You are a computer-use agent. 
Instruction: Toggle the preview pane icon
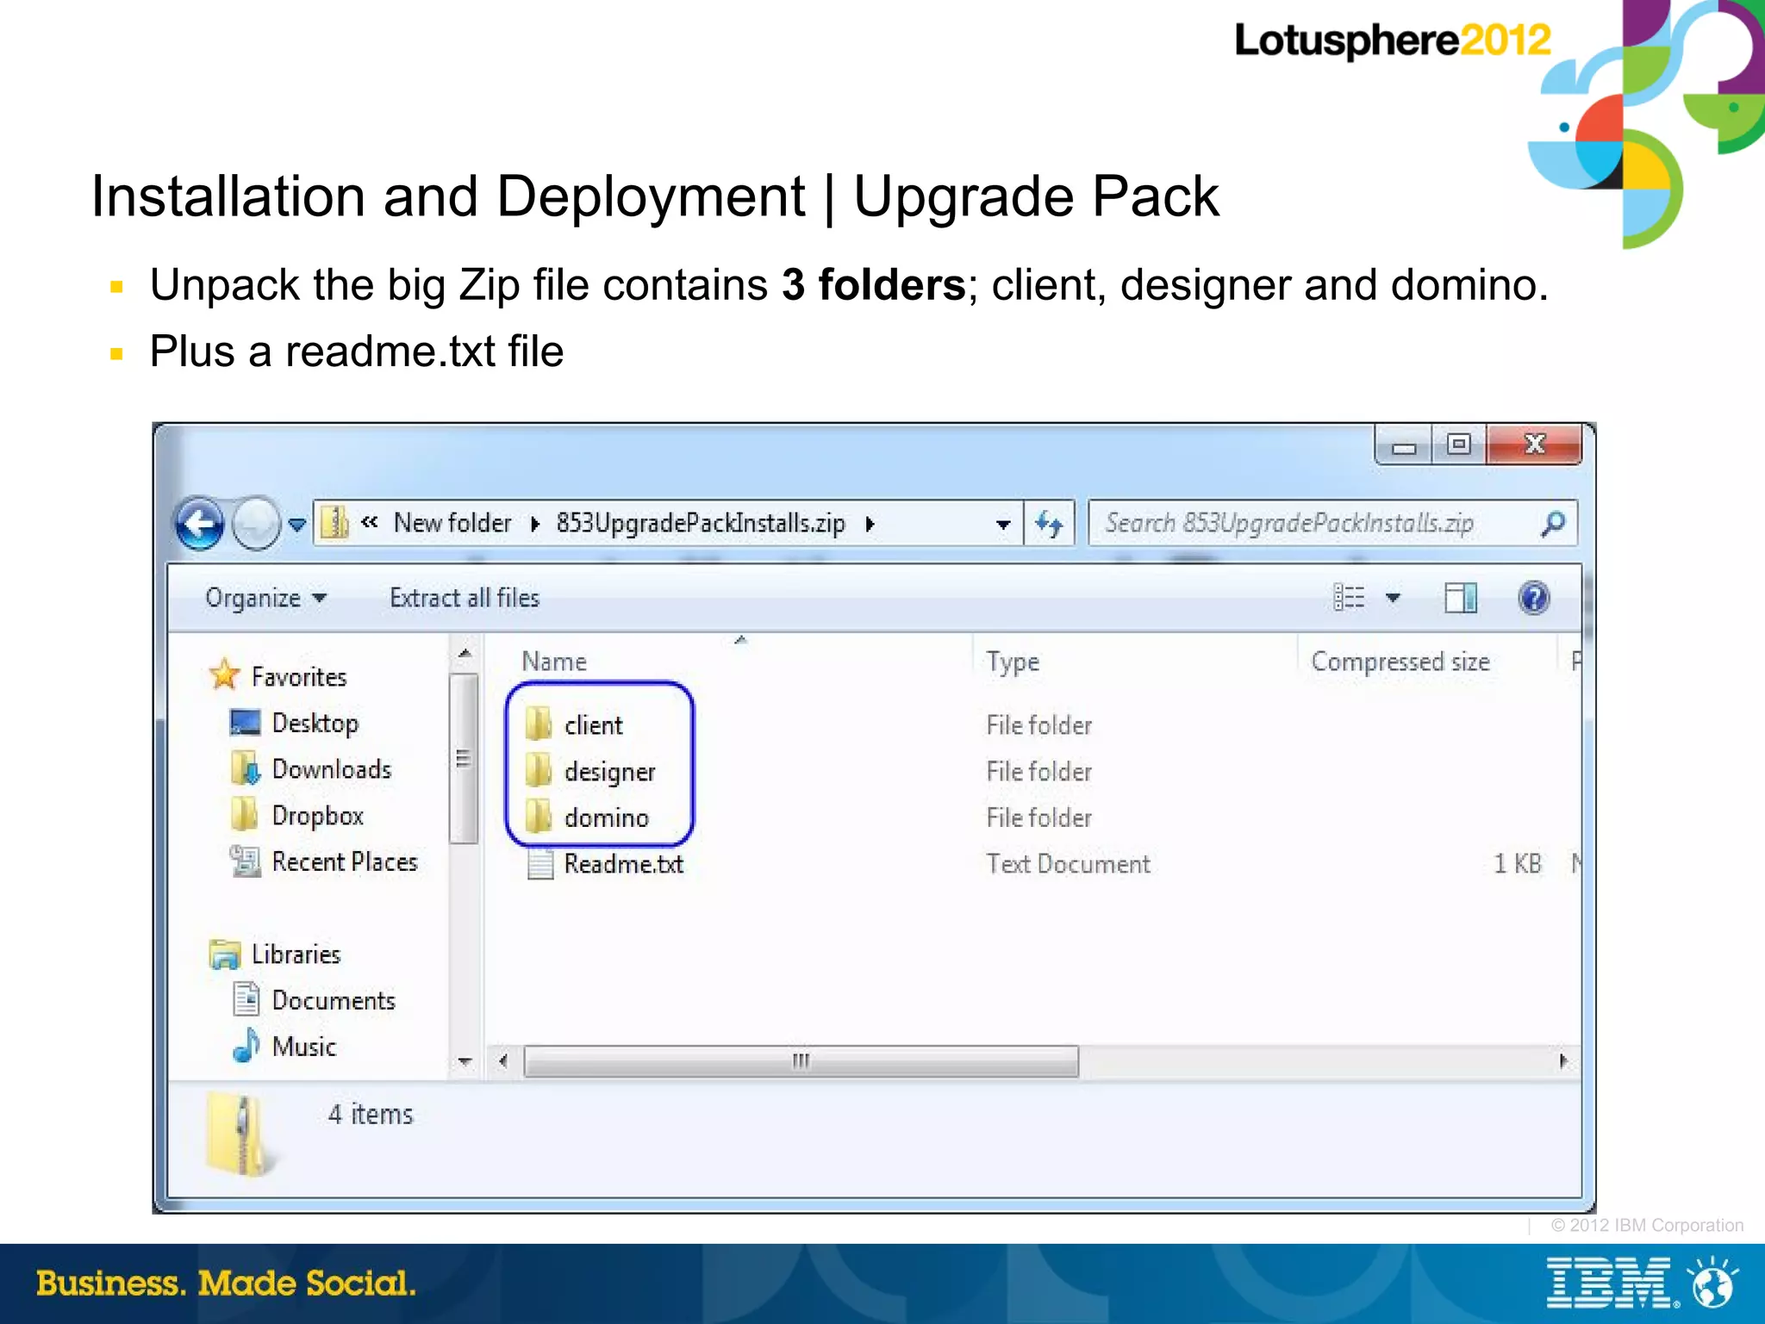point(1460,597)
